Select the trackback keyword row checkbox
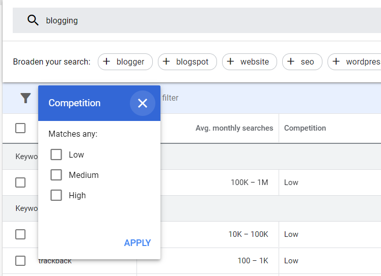The height and width of the screenshot is (276, 381). [x=20, y=261]
